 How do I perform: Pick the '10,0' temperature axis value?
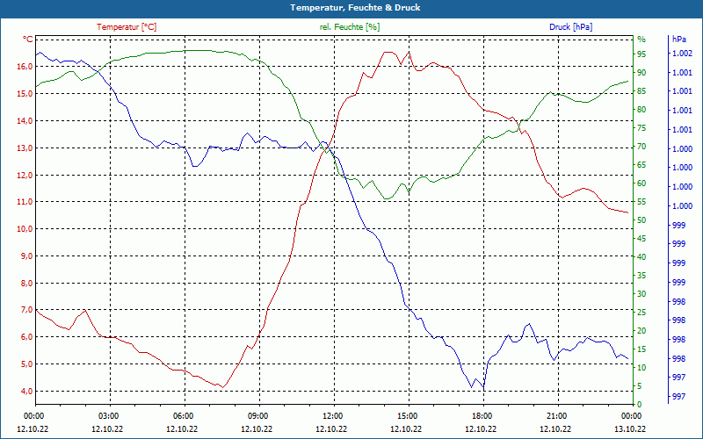click(x=25, y=229)
